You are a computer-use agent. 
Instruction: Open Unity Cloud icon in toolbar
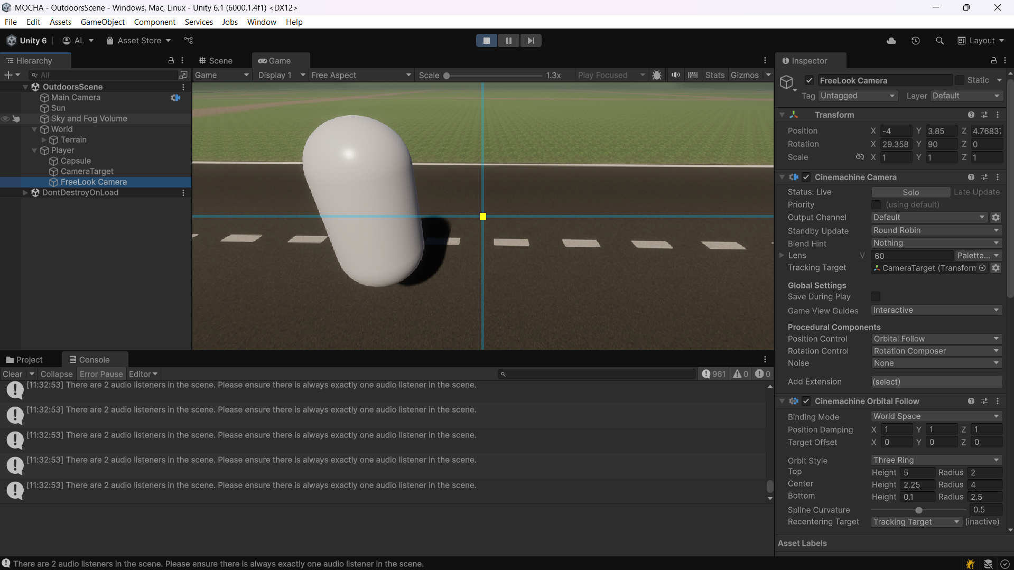coord(891,41)
